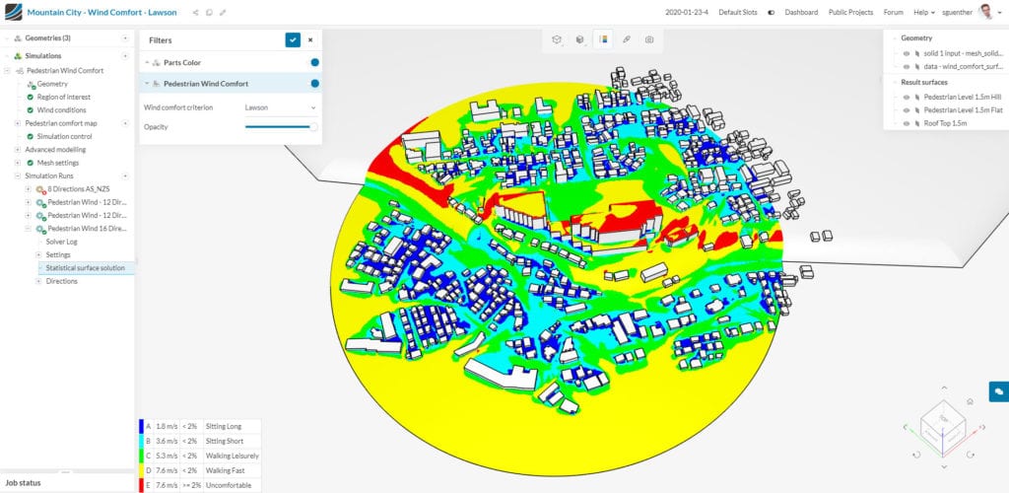
Task: Collapse Simulation Runs node
Action: coord(18,176)
